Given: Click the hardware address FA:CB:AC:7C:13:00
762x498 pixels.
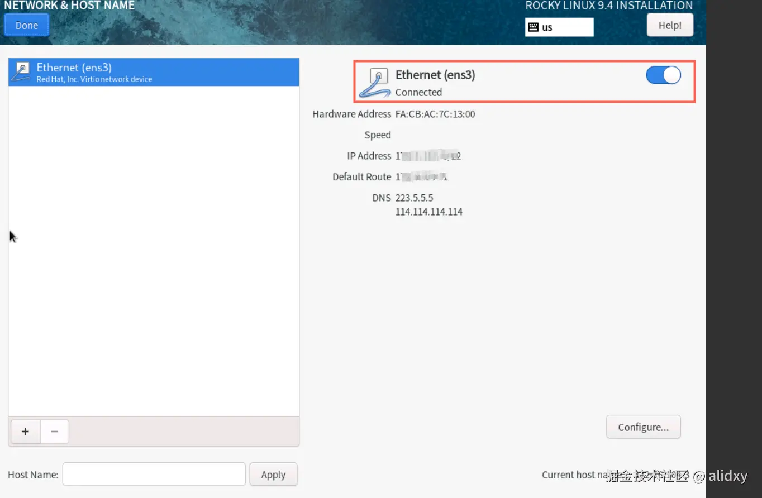Looking at the screenshot, I should [435, 114].
